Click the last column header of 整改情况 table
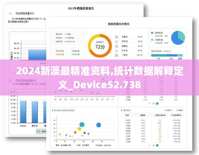 (x=176, y=115)
